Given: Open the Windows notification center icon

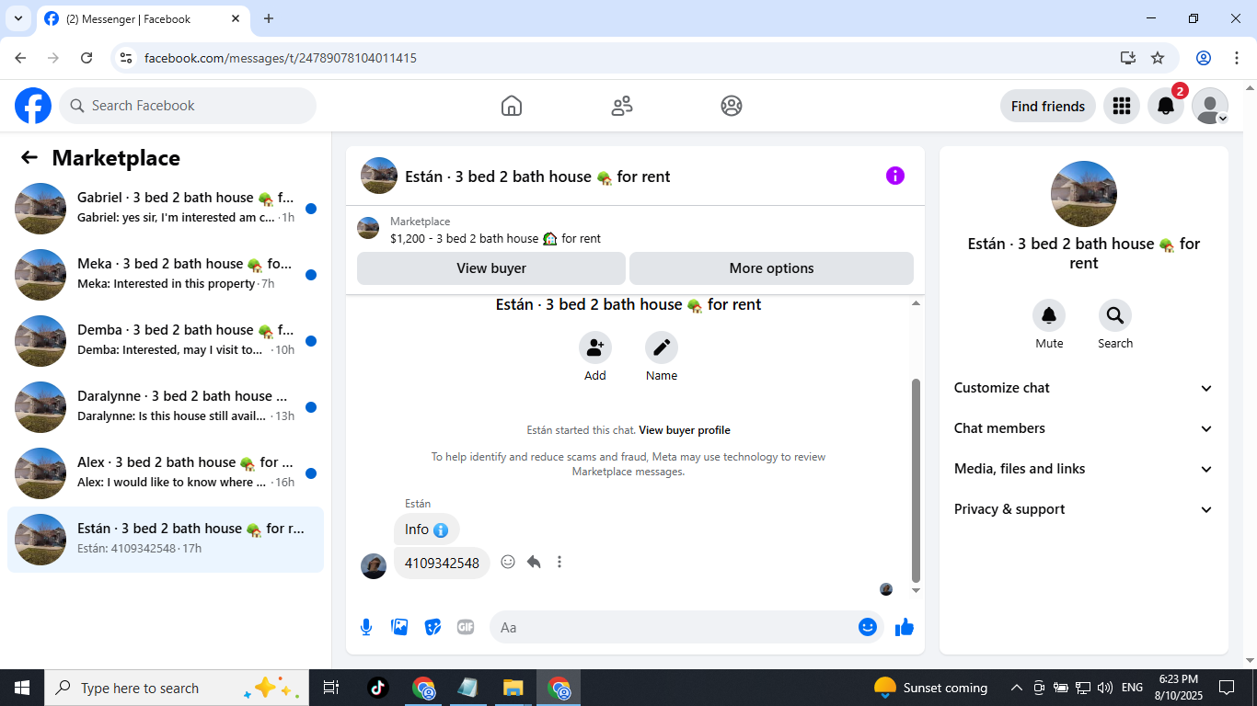Looking at the screenshot, I should 1227,688.
